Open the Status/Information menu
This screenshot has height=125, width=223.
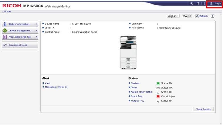pos(20,24)
